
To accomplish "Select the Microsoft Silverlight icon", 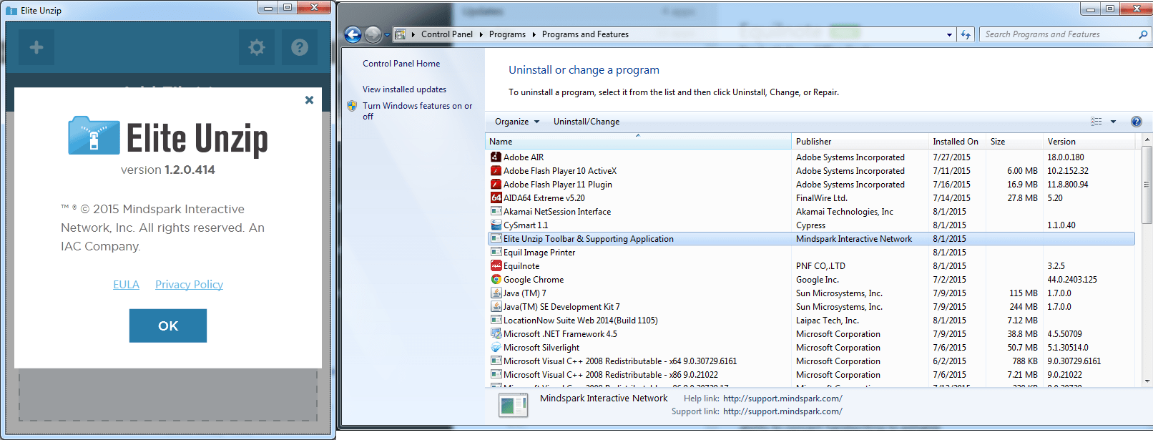I will (x=496, y=347).
